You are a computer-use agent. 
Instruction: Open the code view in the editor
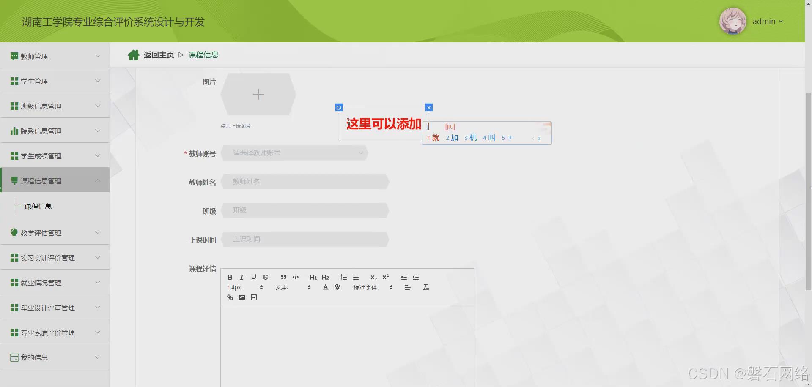(x=295, y=277)
